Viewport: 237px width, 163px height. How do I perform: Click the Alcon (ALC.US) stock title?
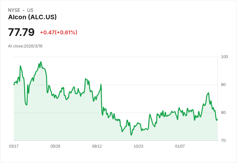[x=32, y=17]
